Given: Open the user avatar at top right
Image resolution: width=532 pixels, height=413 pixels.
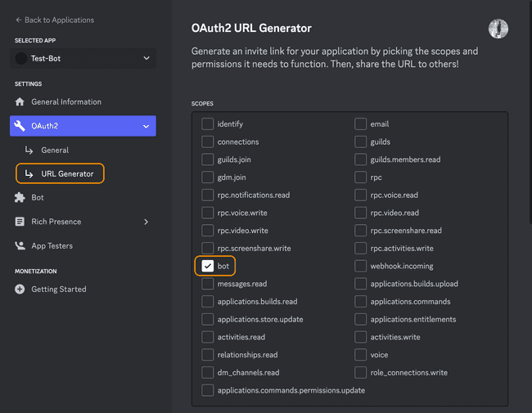Looking at the screenshot, I should pos(498,29).
